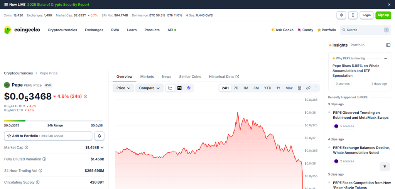The image size is (395, 189).
Task: Open the settings gear icon
Action: pos(341,15)
